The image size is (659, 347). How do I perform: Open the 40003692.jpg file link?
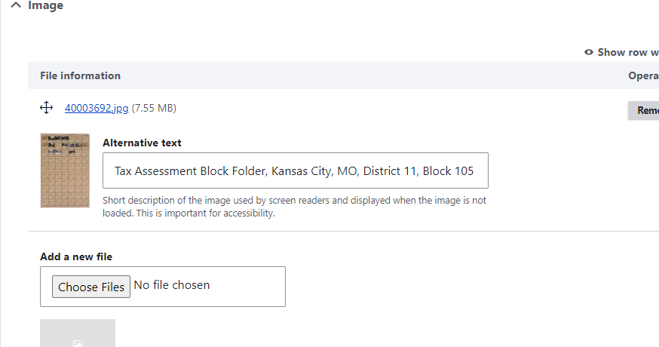tap(97, 108)
